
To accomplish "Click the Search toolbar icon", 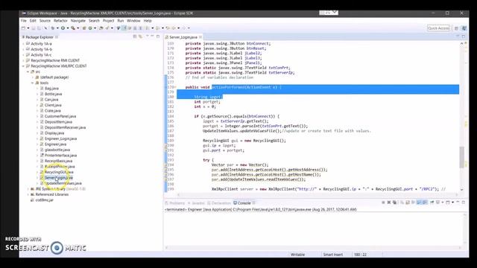I will 107,28.
